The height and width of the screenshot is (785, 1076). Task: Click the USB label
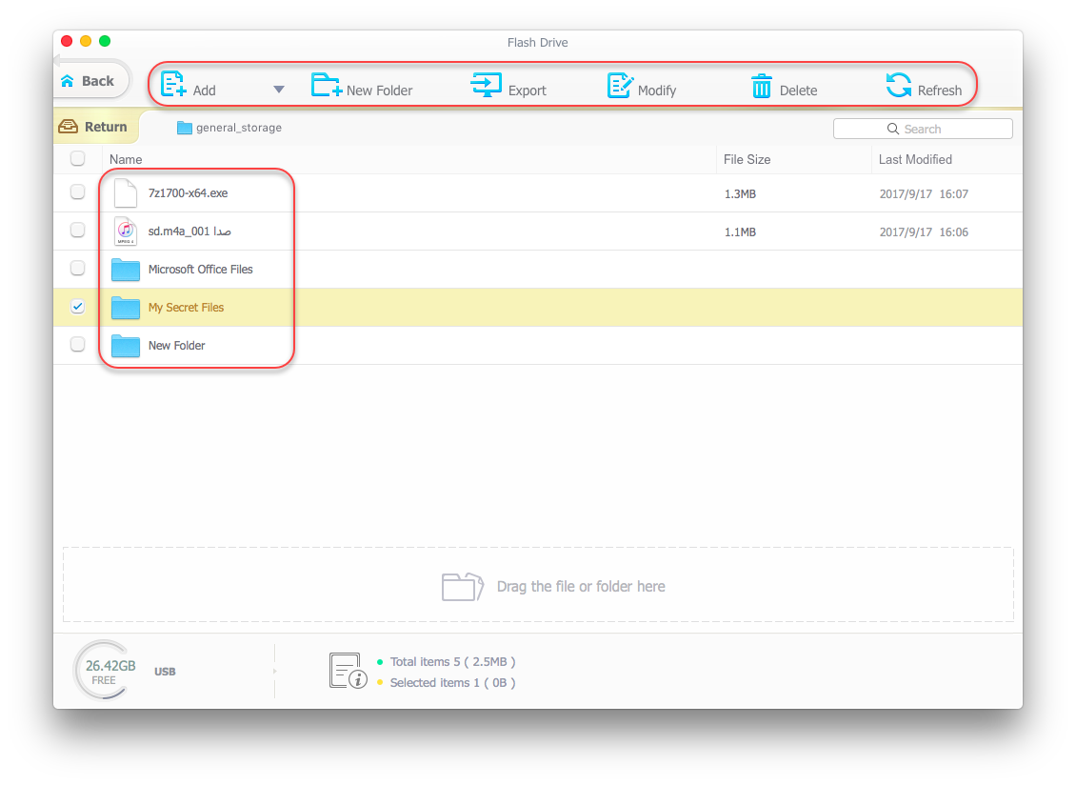(x=165, y=672)
